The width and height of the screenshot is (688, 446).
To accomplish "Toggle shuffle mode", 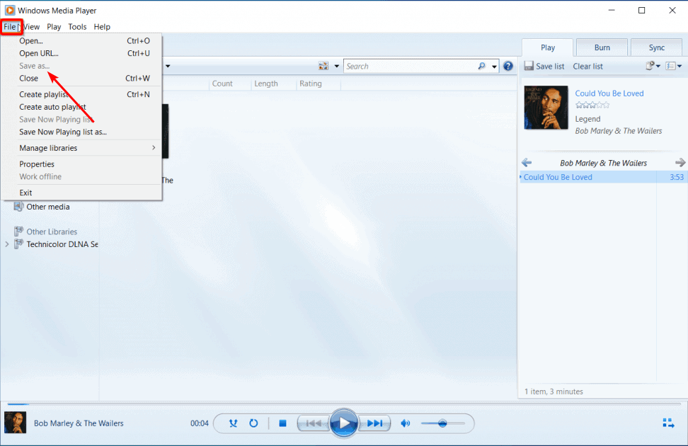I will pyautogui.click(x=233, y=423).
